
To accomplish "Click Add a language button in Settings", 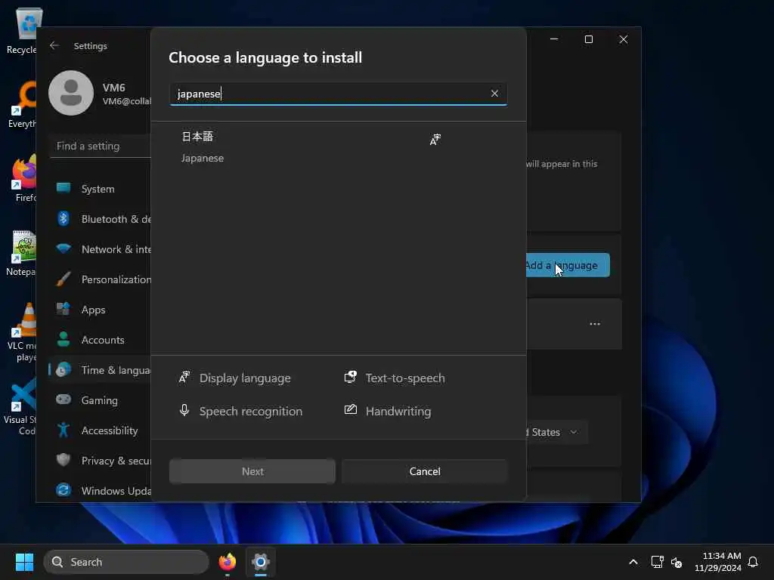I will (x=568, y=265).
